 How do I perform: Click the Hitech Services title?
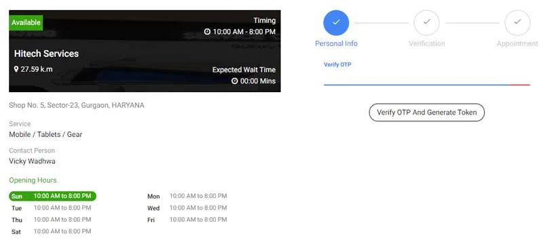coord(46,54)
